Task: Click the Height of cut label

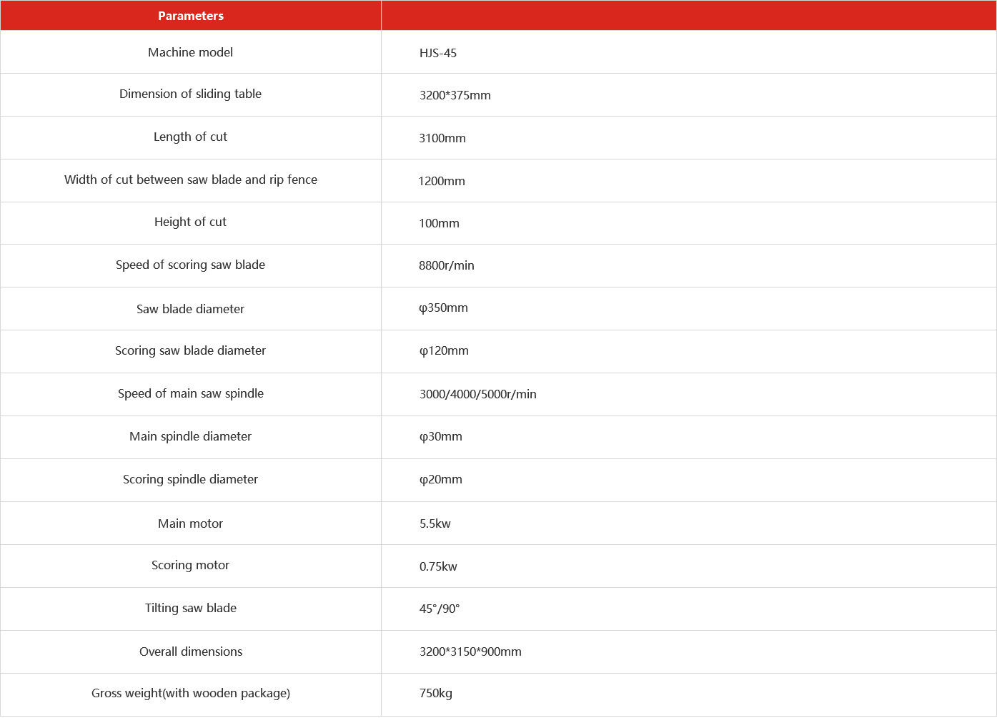Action: click(190, 222)
